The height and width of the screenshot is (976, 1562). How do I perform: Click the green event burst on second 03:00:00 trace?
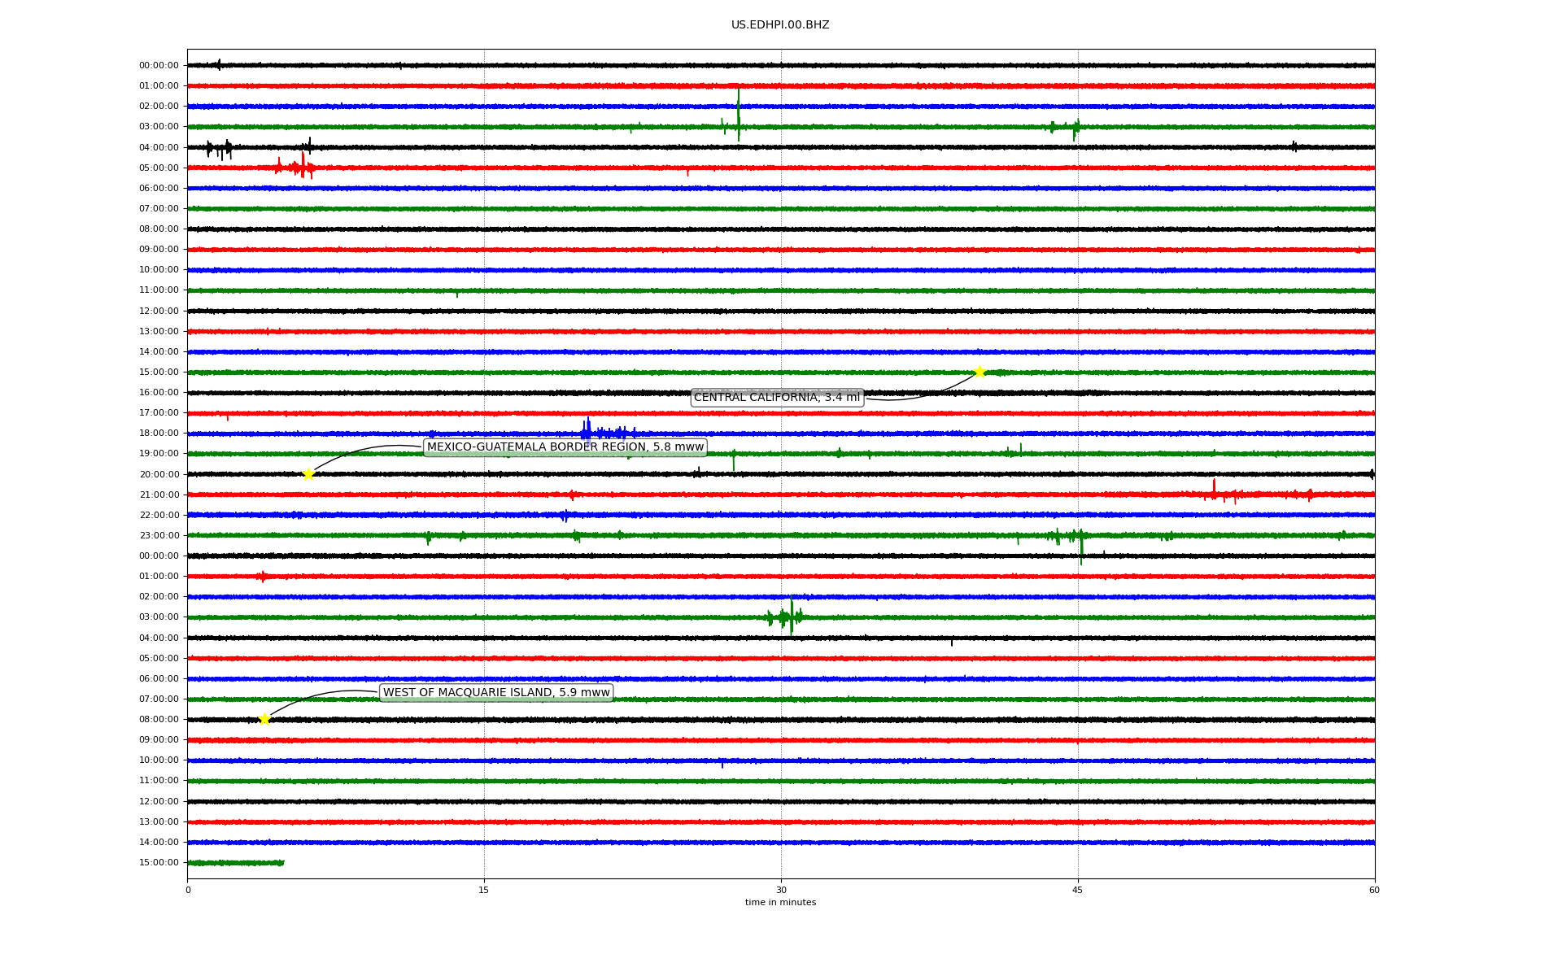click(789, 617)
